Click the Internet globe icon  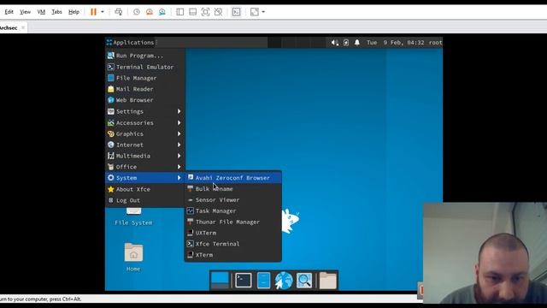pyautogui.click(x=111, y=145)
